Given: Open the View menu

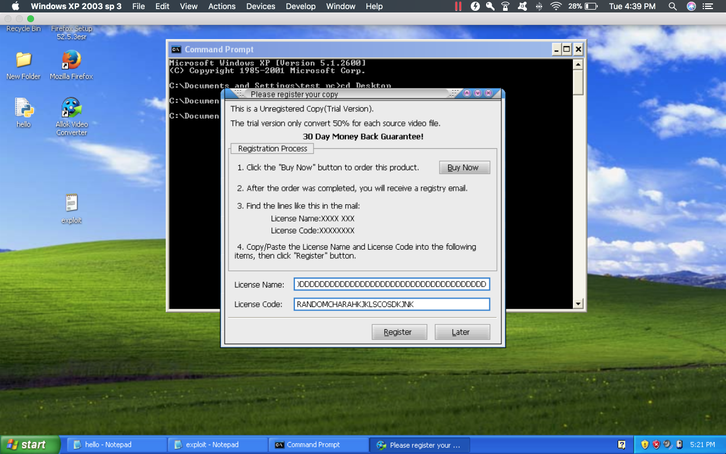Looking at the screenshot, I should pos(189,6).
